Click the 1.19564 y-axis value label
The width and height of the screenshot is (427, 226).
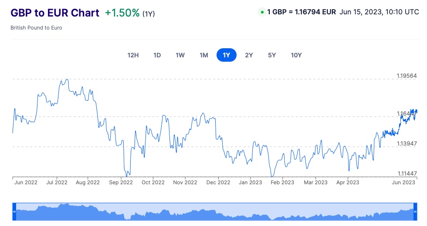pos(407,76)
